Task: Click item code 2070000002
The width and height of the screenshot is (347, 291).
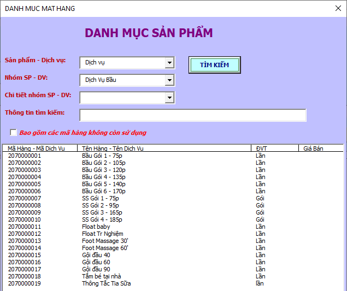Action: 25,163
